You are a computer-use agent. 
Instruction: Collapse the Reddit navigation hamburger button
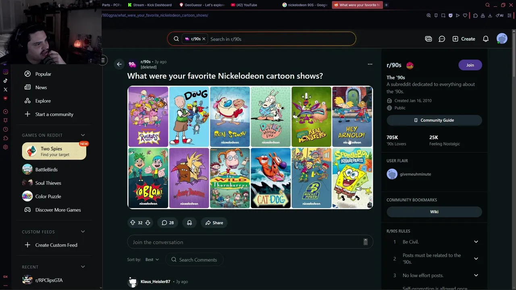103,60
